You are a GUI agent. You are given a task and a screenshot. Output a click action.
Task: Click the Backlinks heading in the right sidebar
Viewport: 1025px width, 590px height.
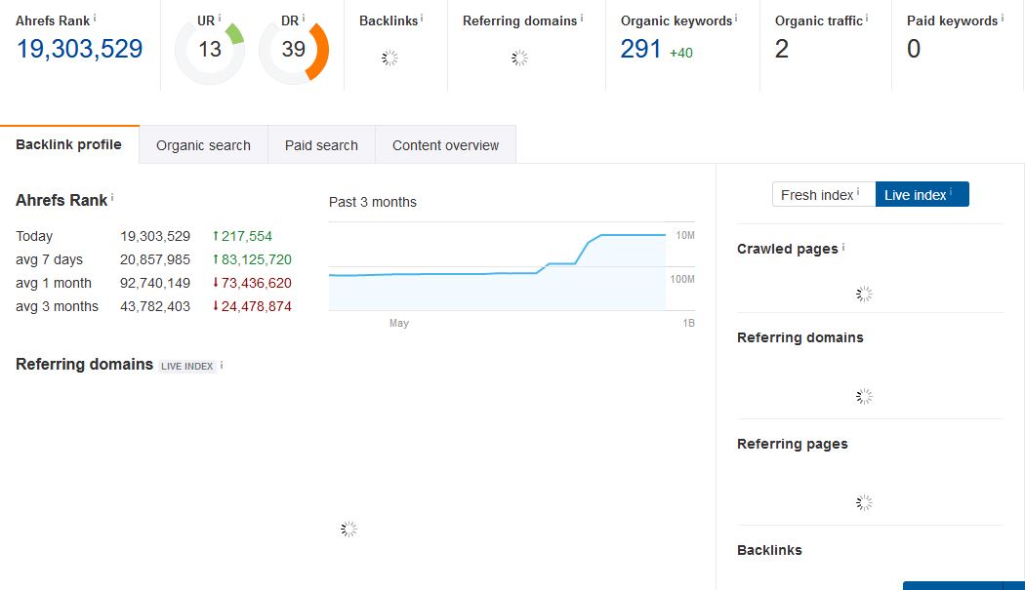click(769, 550)
